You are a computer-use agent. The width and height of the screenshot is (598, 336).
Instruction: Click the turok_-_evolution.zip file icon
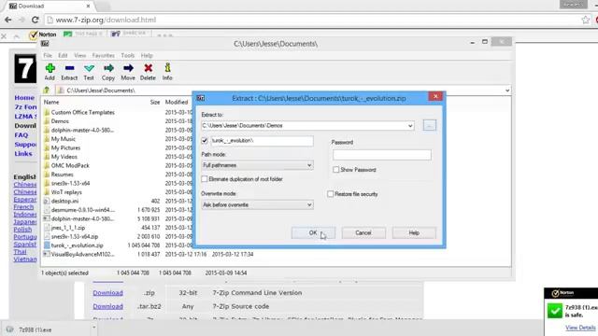click(x=47, y=245)
